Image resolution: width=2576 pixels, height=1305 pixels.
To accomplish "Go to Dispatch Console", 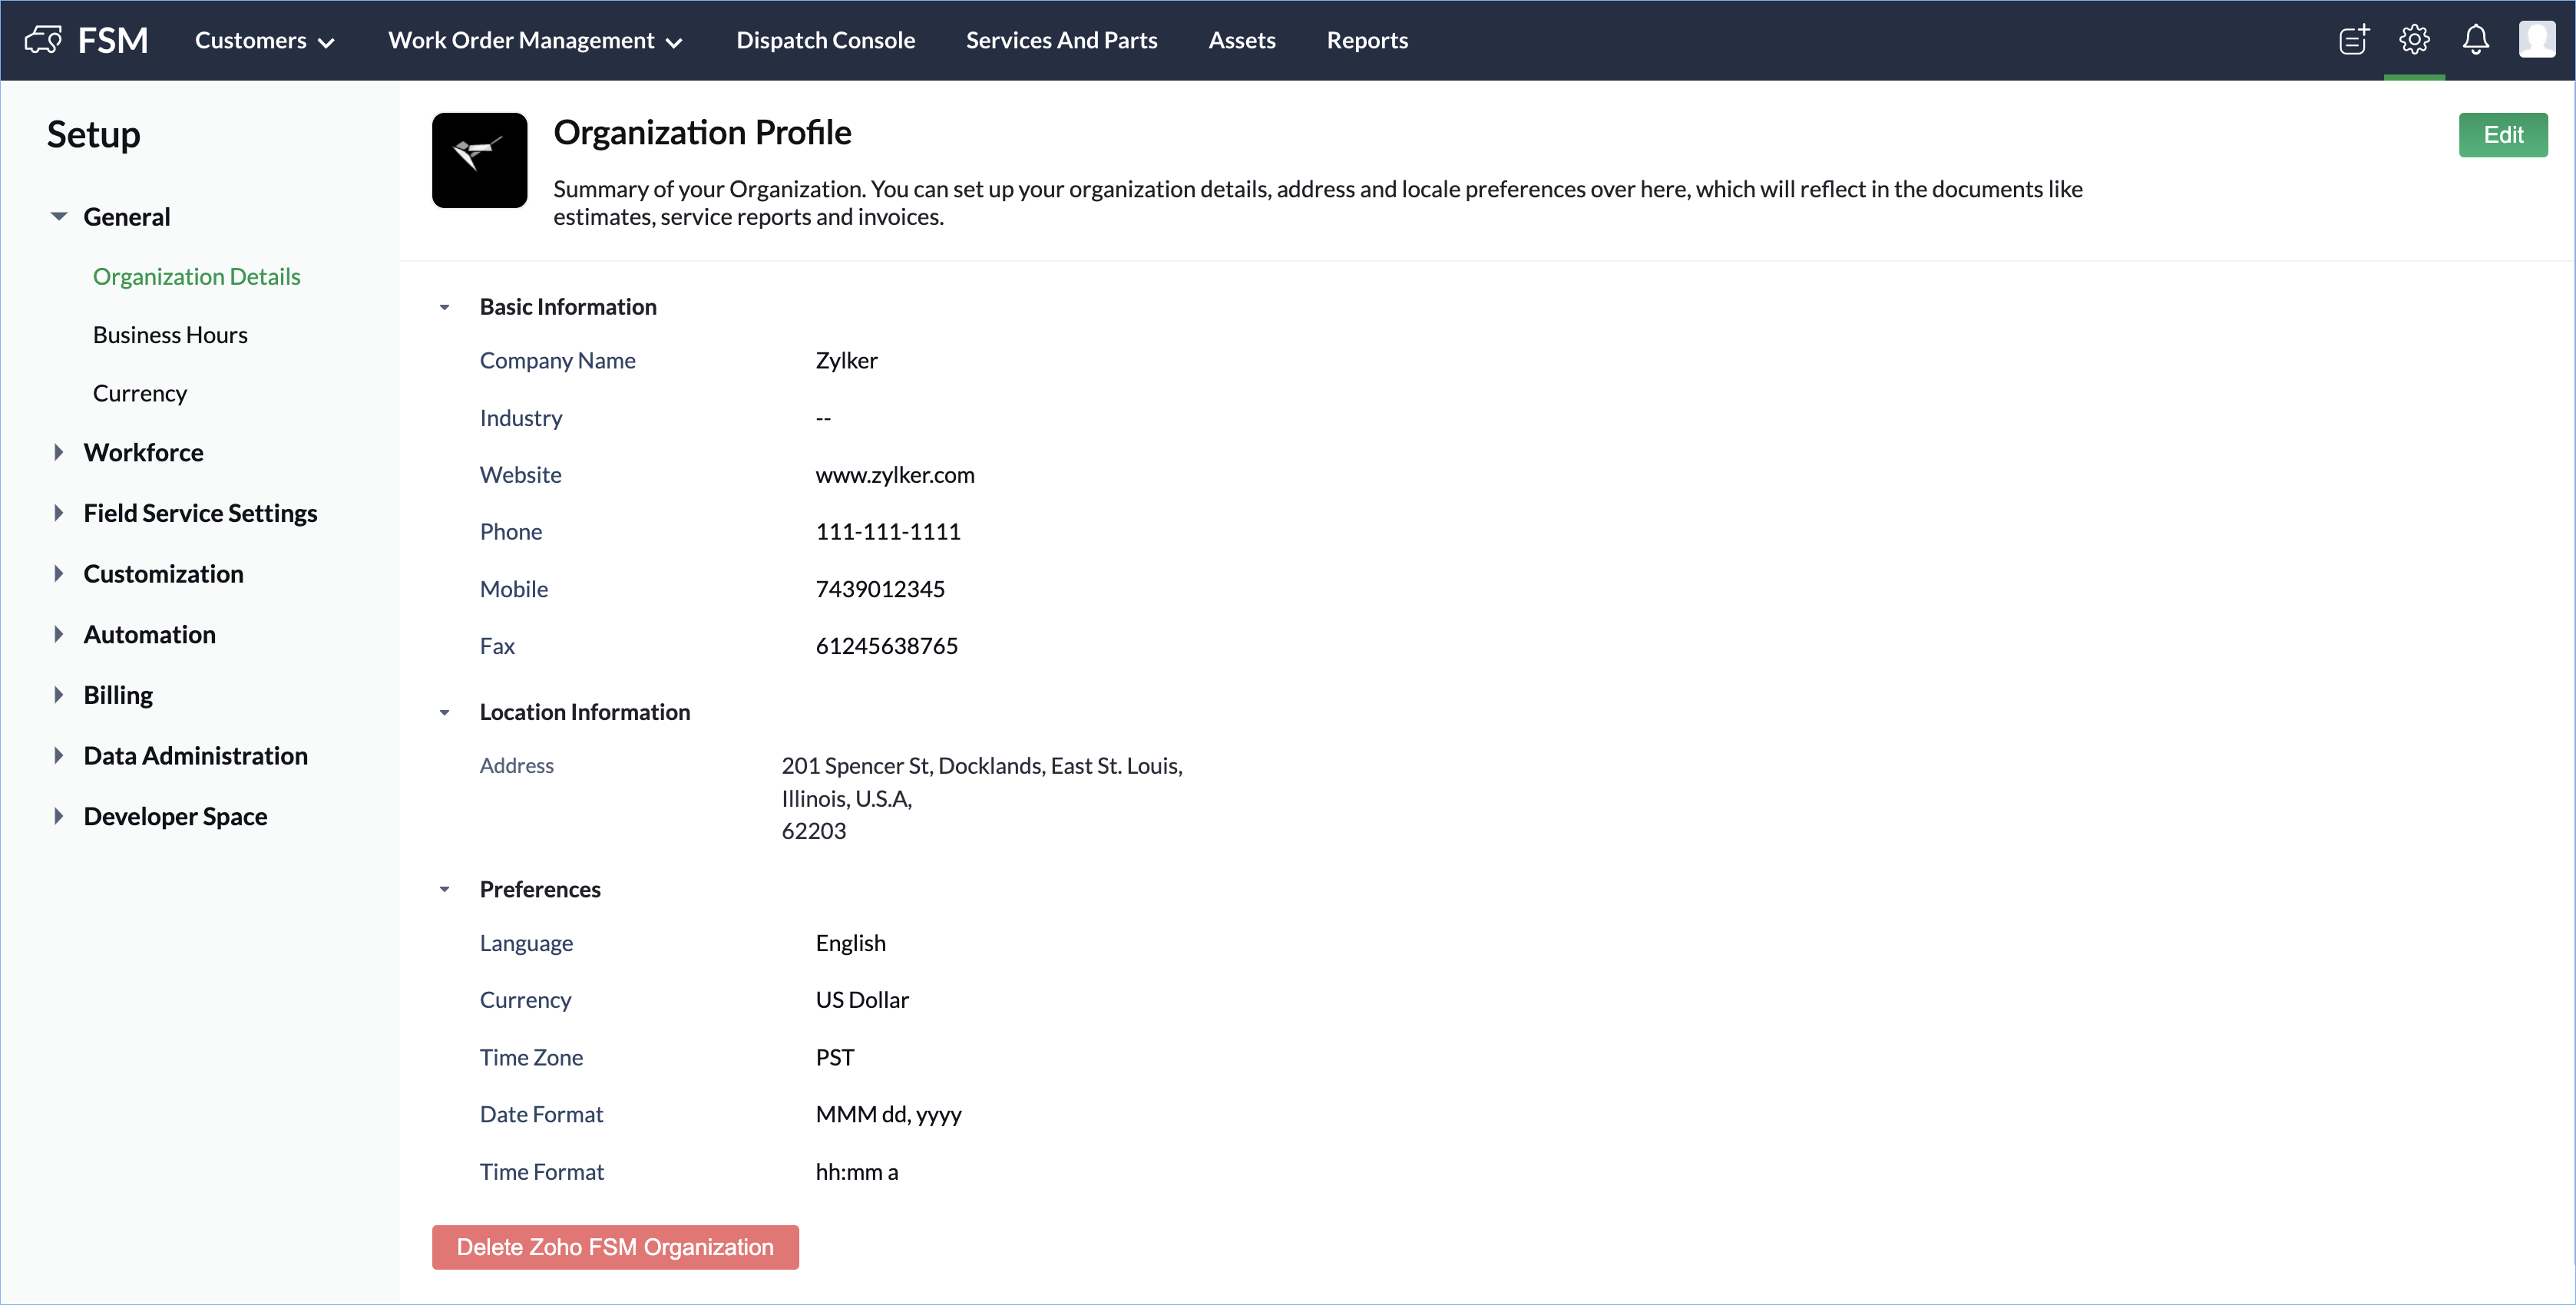I will [x=825, y=40].
